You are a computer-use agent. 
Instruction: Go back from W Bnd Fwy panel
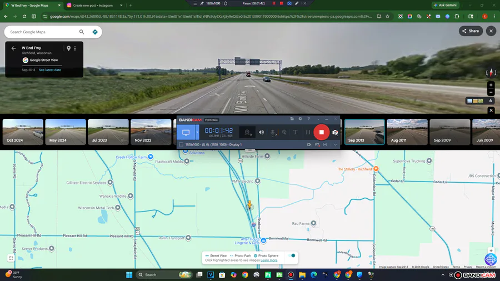click(13, 48)
